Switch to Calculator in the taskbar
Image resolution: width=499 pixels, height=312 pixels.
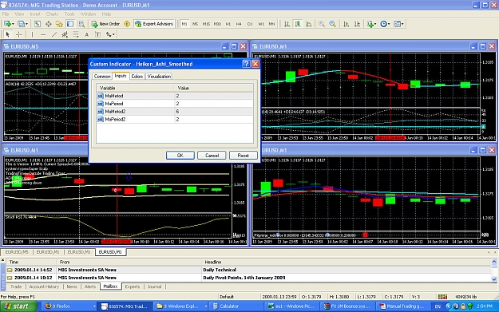235,306
